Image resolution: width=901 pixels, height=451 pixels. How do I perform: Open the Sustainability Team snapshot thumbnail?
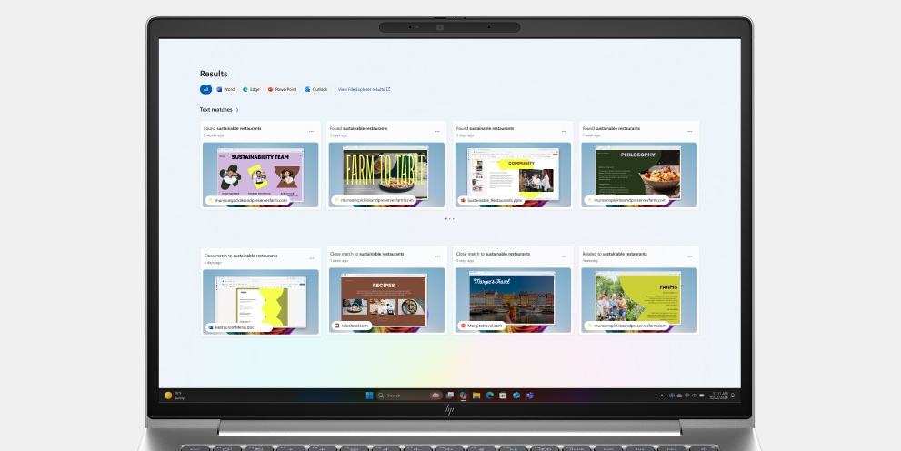point(260,175)
